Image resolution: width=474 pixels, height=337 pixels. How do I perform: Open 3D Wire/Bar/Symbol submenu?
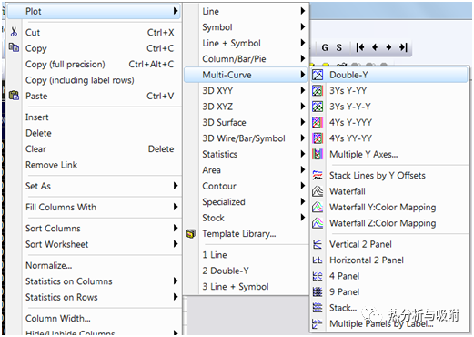246,138
